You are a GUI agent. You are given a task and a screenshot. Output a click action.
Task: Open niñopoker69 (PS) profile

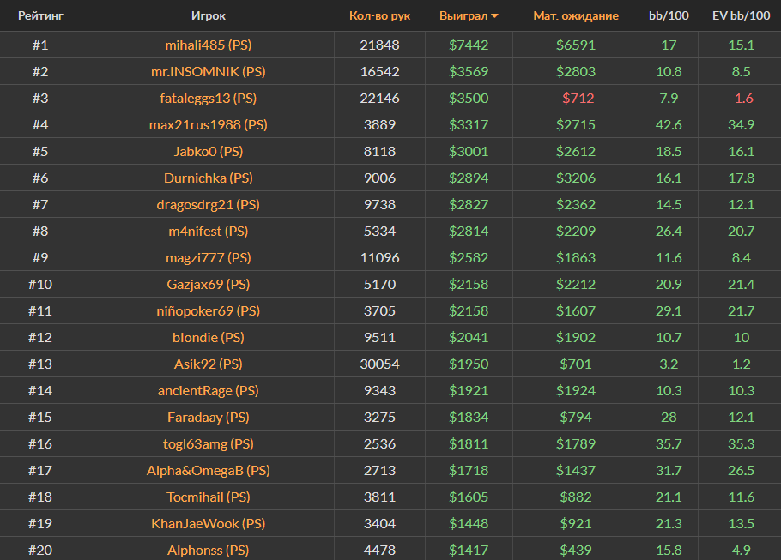pos(208,310)
